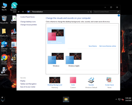Click the Color text link
This screenshot has height=105, width=132.
pos(73,85)
